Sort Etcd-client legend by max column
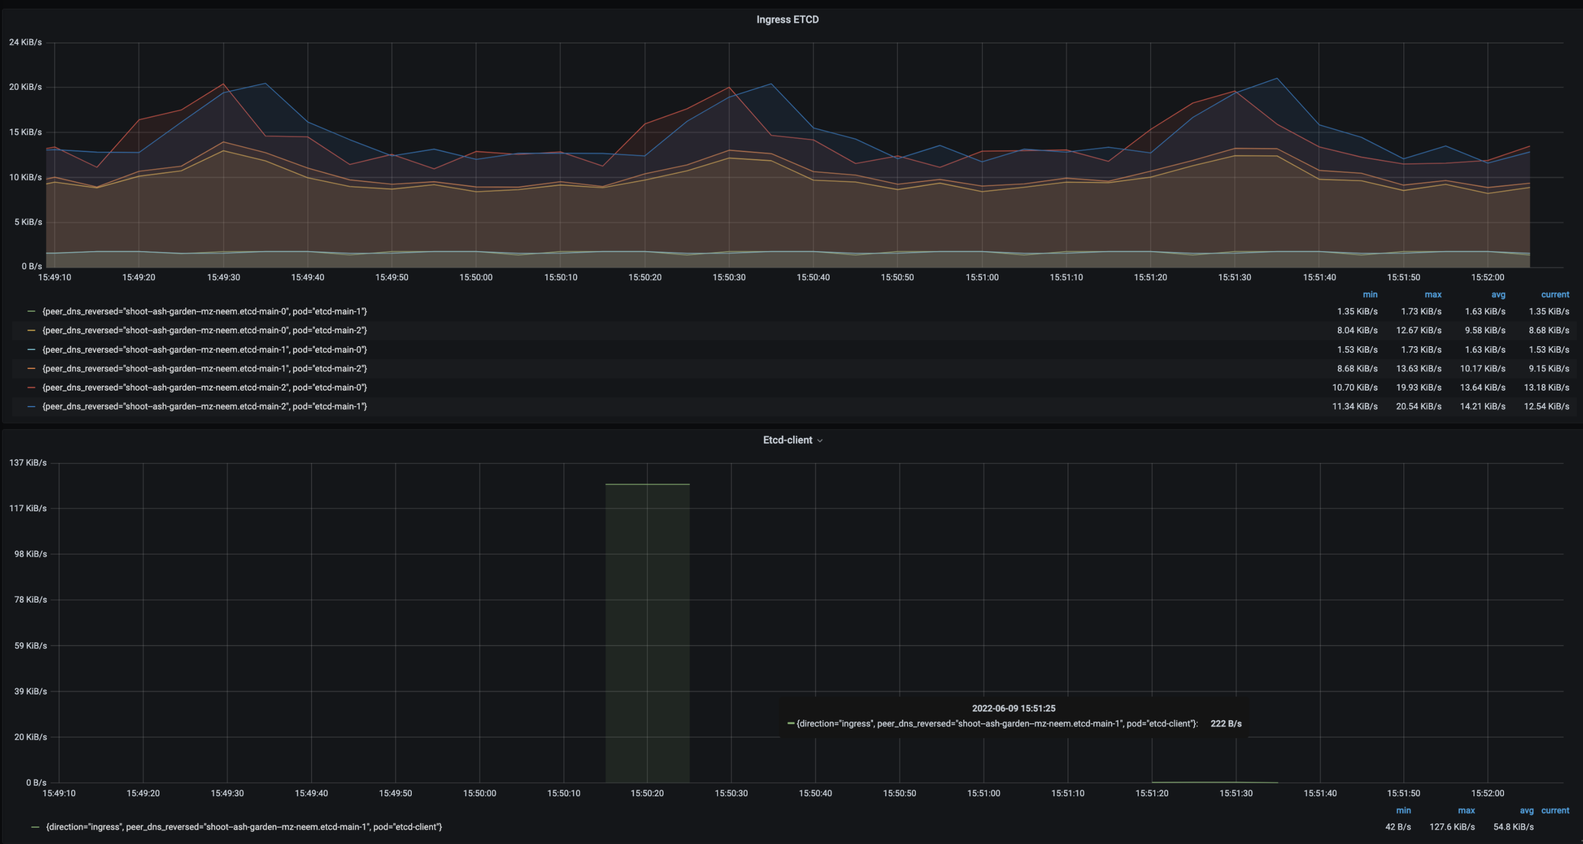 click(x=1466, y=811)
